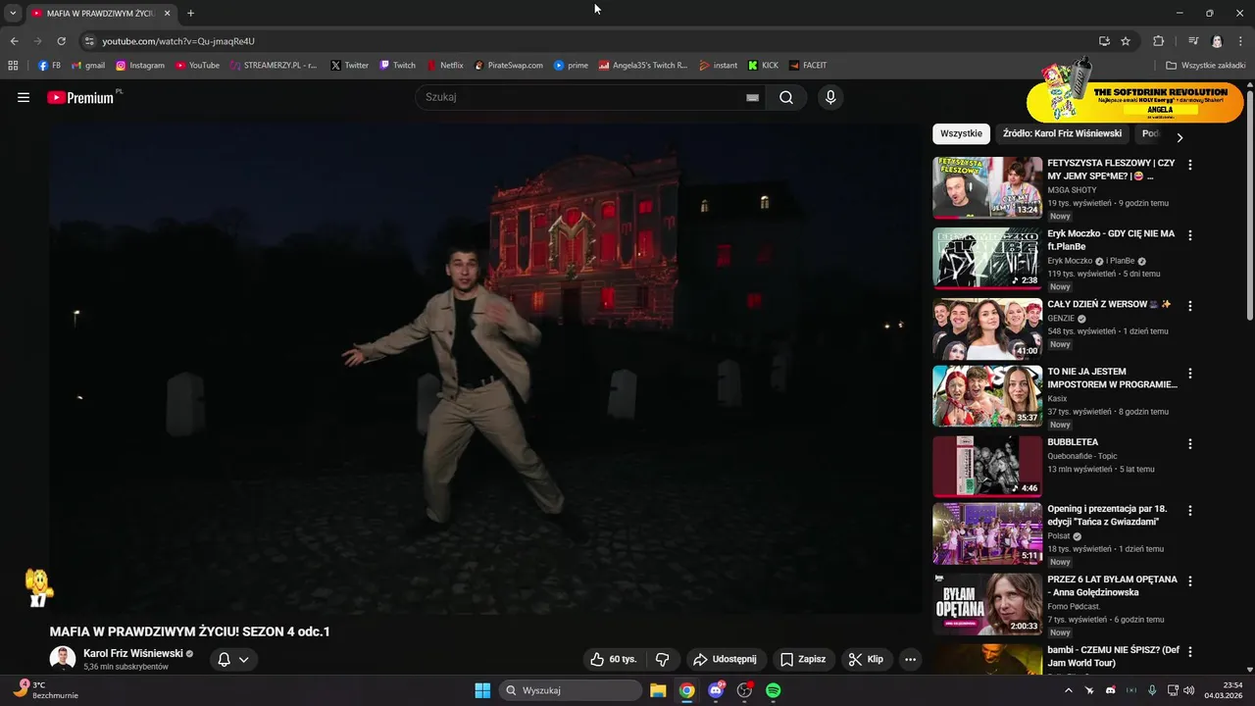Screen dimensions: 1255x706
Task: Open TO NIE JA JESTEM IMPOSTOREM video
Action: 987,395
